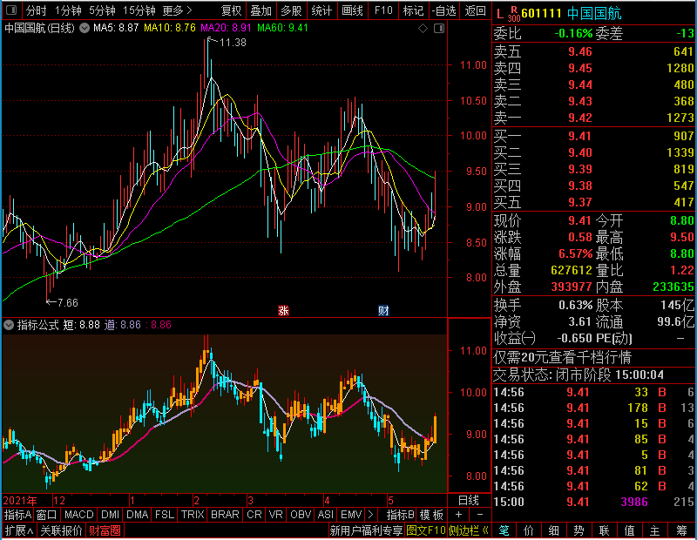Show more indicators with the > arrow
This screenshot has height=540, width=697.
pos(370,515)
